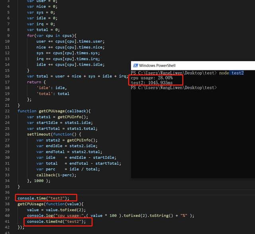Click the 'var stats1 = getCPUInfo();' line
Viewport: 255px width, 234px height.
(x=57, y=117)
